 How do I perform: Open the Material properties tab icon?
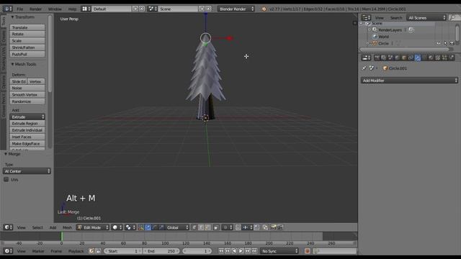[x=431, y=58]
